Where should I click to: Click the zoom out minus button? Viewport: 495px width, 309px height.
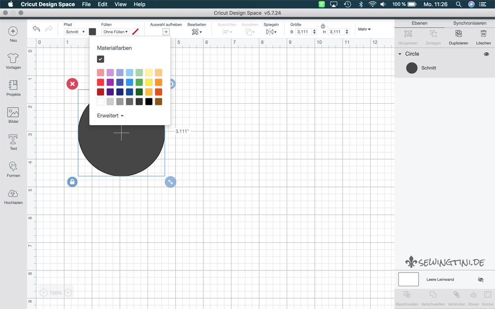point(44,293)
